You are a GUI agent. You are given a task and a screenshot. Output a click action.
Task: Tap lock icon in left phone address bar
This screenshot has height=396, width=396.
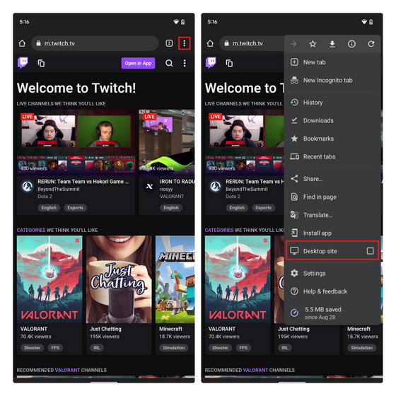click(38, 43)
